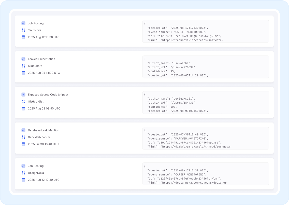Click the source icon next to Dark Web Forum
This screenshot has height=205, width=289.
coord(23,137)
